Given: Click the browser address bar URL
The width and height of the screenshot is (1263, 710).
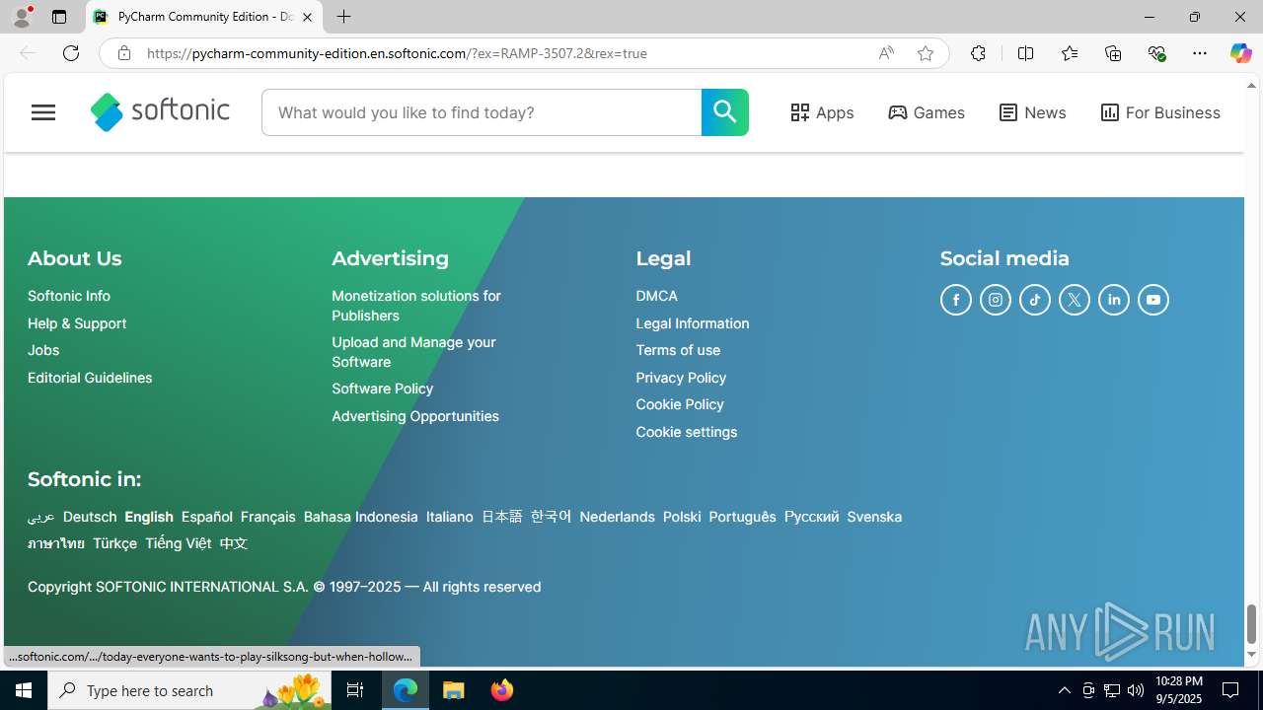Looking at the screenshot, I should [397, 53].
